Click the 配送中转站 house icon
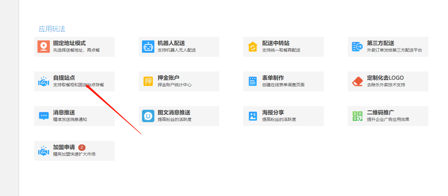This screenshot has height=196, width=448. pos(253,46)
